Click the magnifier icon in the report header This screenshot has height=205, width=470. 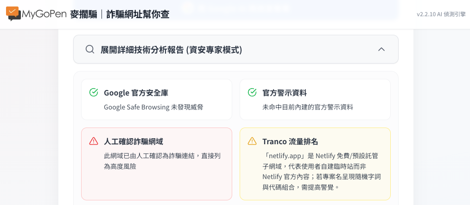[x=90, y=49]
